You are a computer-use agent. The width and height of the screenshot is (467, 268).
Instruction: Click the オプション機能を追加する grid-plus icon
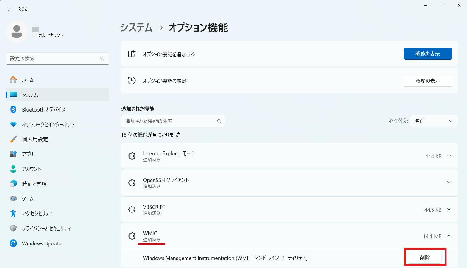tap(132, 54)
